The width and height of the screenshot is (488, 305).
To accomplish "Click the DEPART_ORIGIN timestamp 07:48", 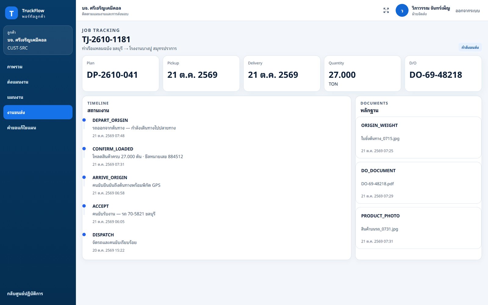I will [109, 136].
